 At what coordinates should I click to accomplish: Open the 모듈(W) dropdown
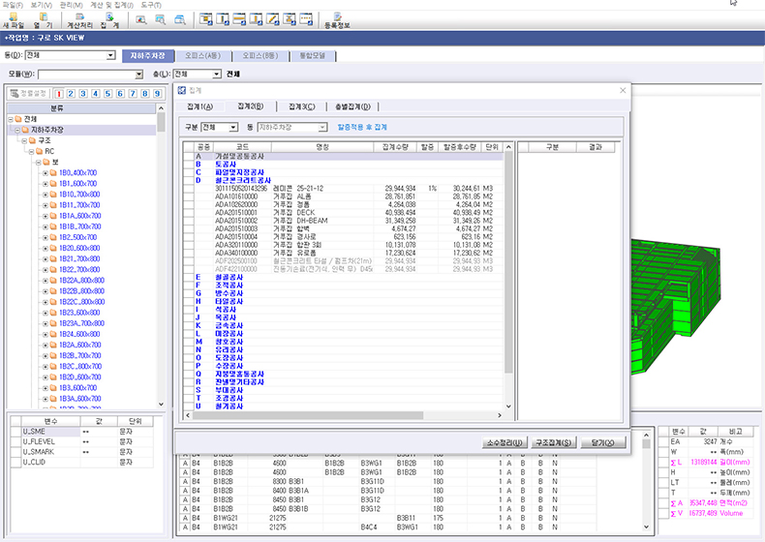pos(138,75)
